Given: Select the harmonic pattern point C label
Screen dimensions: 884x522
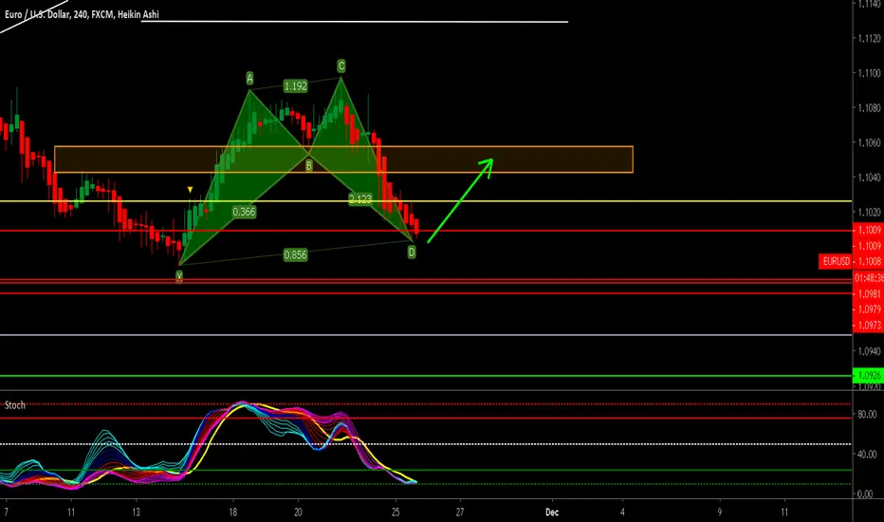Looking at the screenshot, I should point(341,66).
